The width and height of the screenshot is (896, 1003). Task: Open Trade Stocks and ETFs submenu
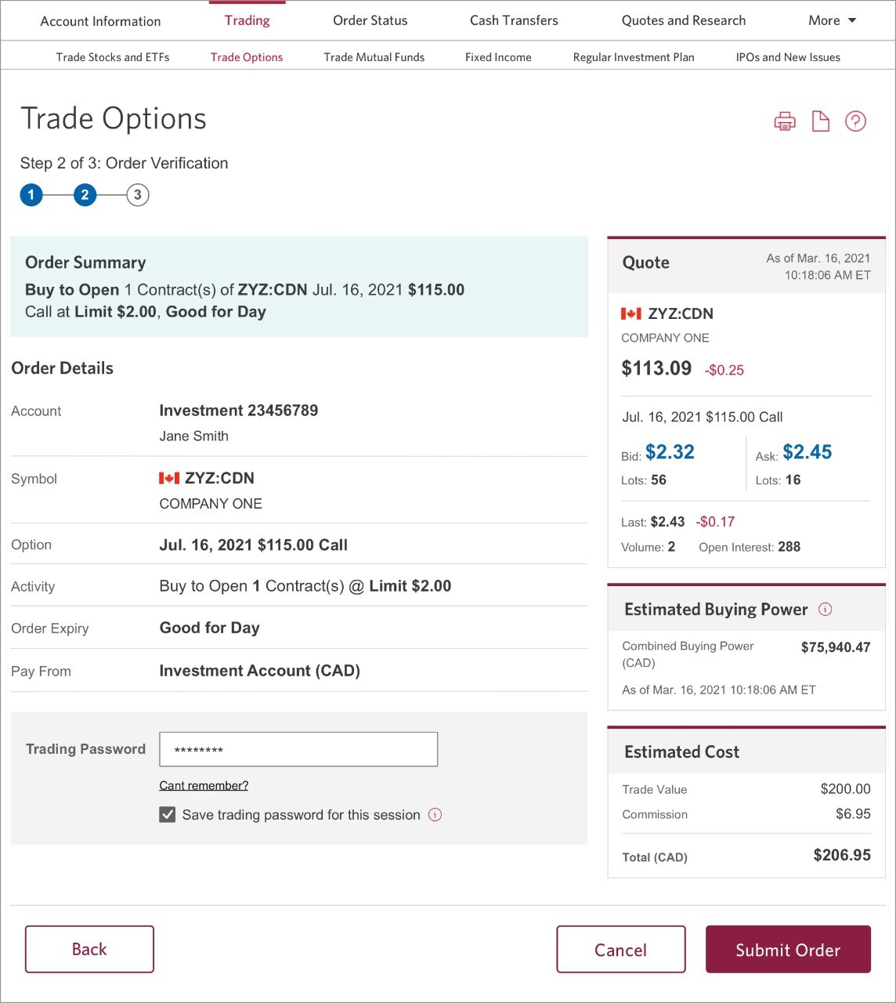(113, 57)
